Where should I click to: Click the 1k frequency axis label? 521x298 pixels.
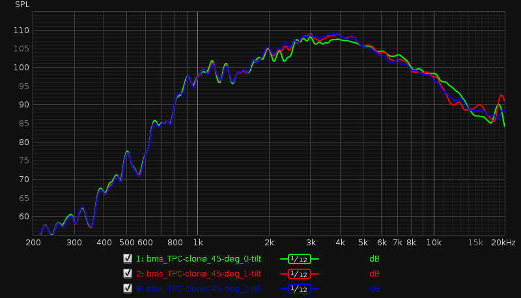click(198, 243)
